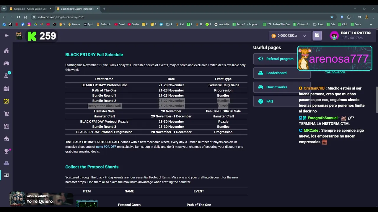The image size is (378, 212).
Task: Open the sidebar hamburger menu toggle
Action: [6, 36]
